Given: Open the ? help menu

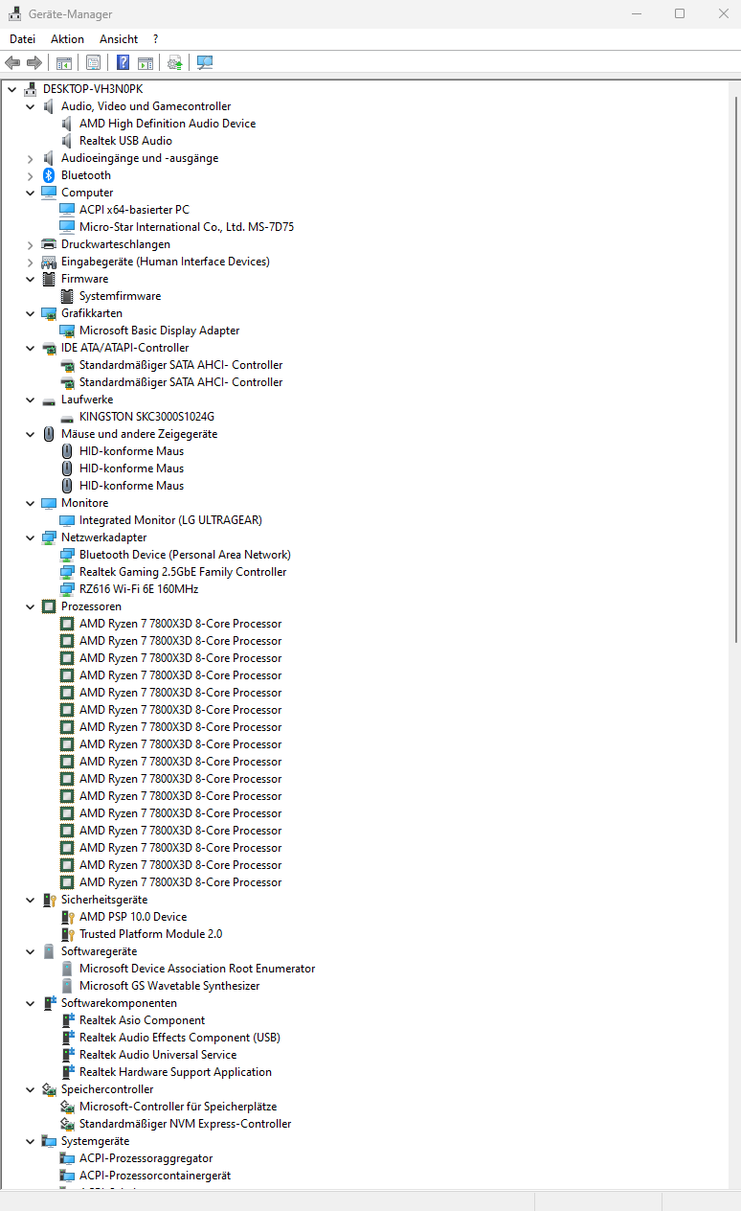Looking at the screenshot, I should pos(156,39).
